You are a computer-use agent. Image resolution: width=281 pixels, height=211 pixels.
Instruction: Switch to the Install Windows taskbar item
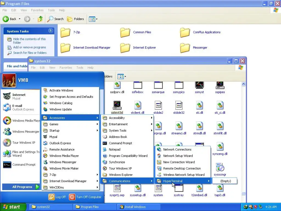click(139, 207)
